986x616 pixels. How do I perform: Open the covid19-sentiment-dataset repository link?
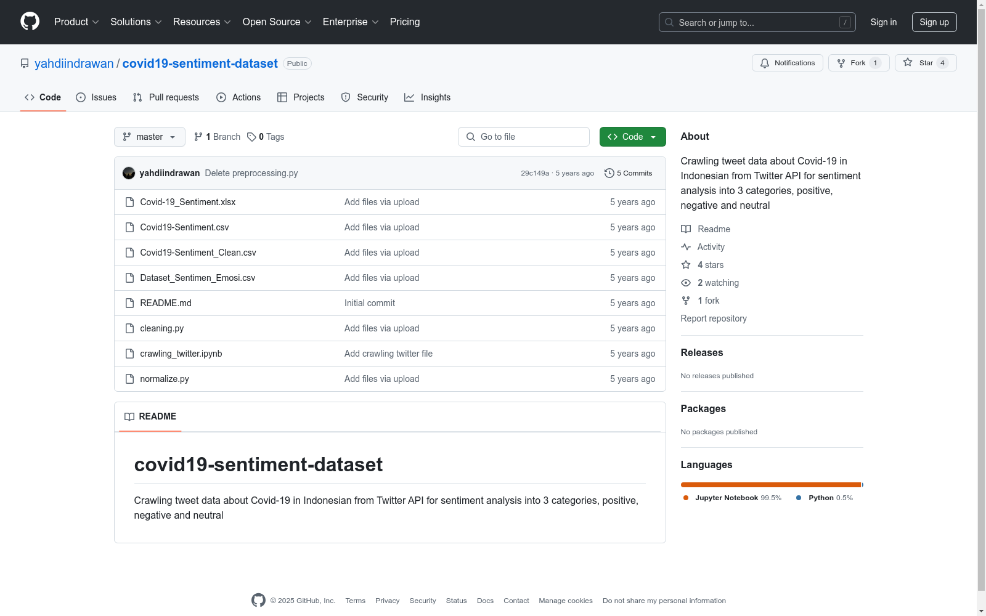200,63
